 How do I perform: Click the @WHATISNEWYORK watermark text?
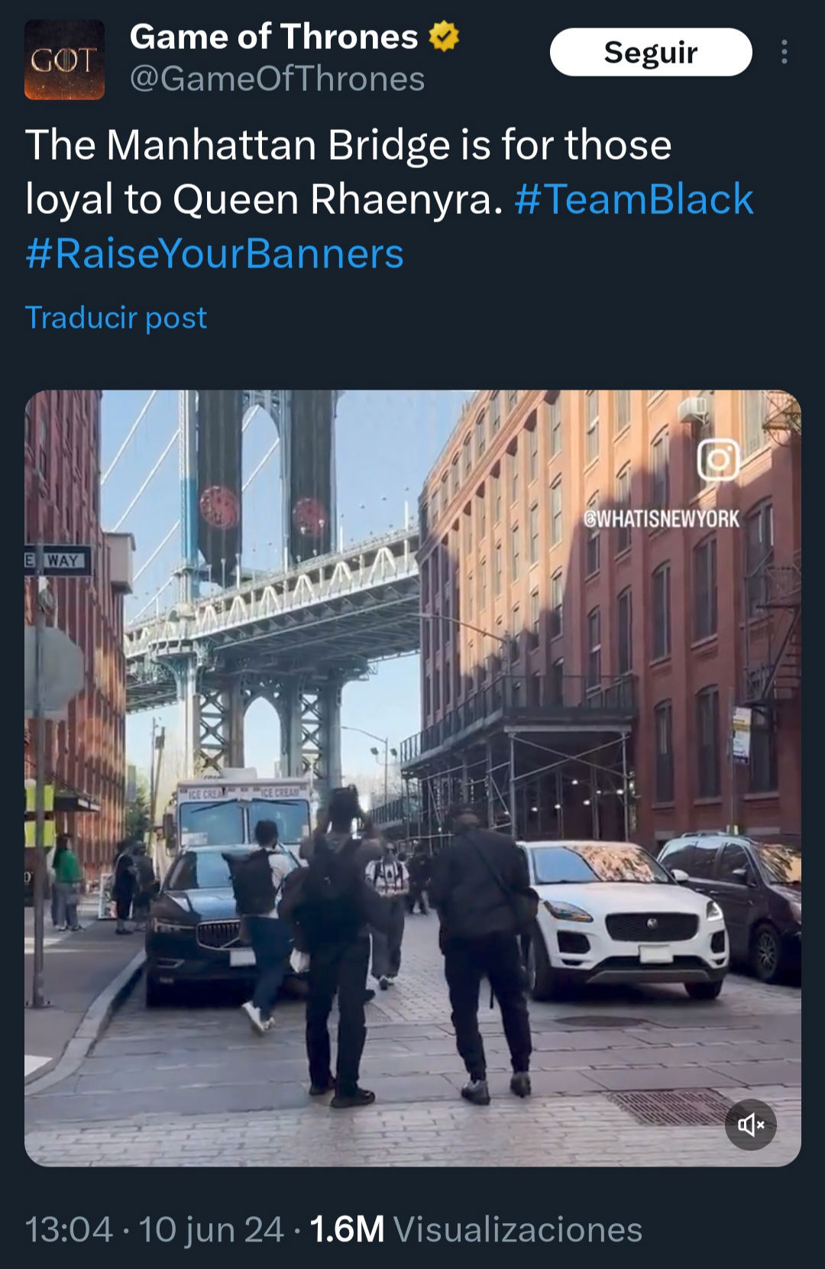coord(662,519)
